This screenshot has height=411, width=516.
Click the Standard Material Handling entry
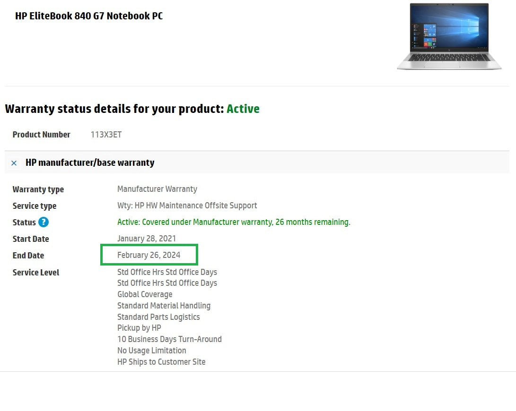[x=164, y=306]
